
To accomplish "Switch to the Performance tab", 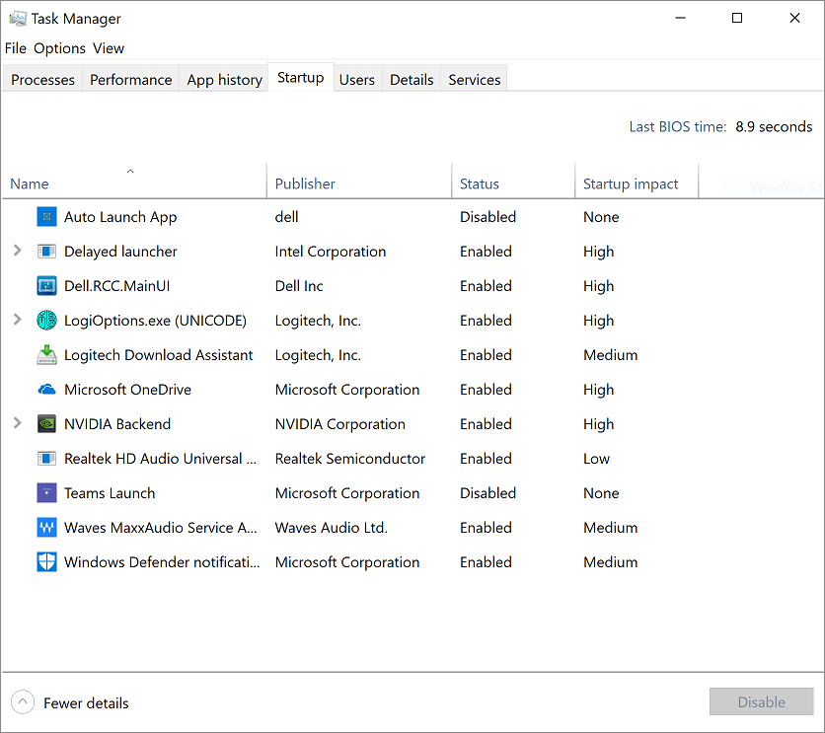I will click(x=130, y=80).
